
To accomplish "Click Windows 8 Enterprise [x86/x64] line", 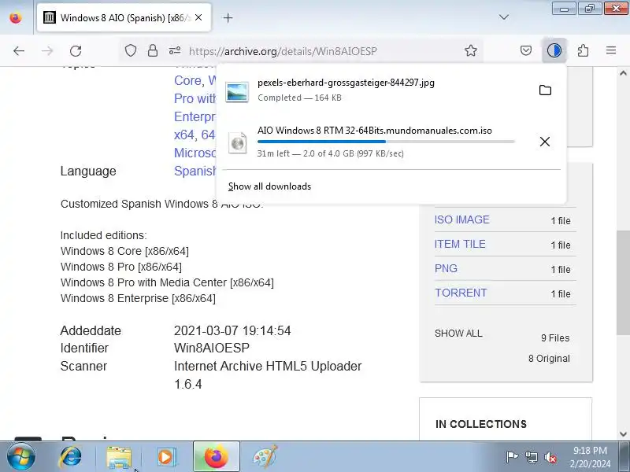I will (x=138, y=298).
